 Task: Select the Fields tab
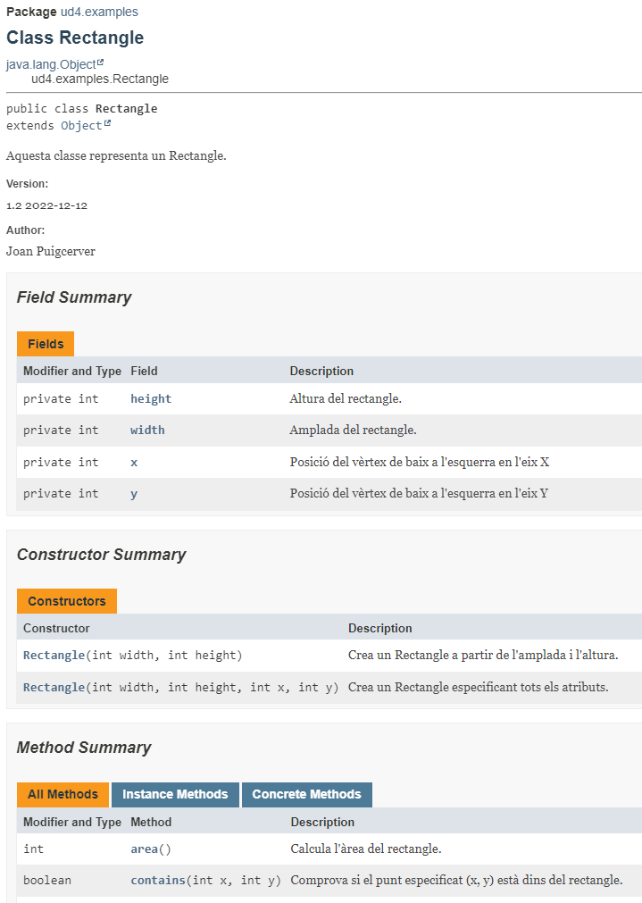tap(46, 344)
